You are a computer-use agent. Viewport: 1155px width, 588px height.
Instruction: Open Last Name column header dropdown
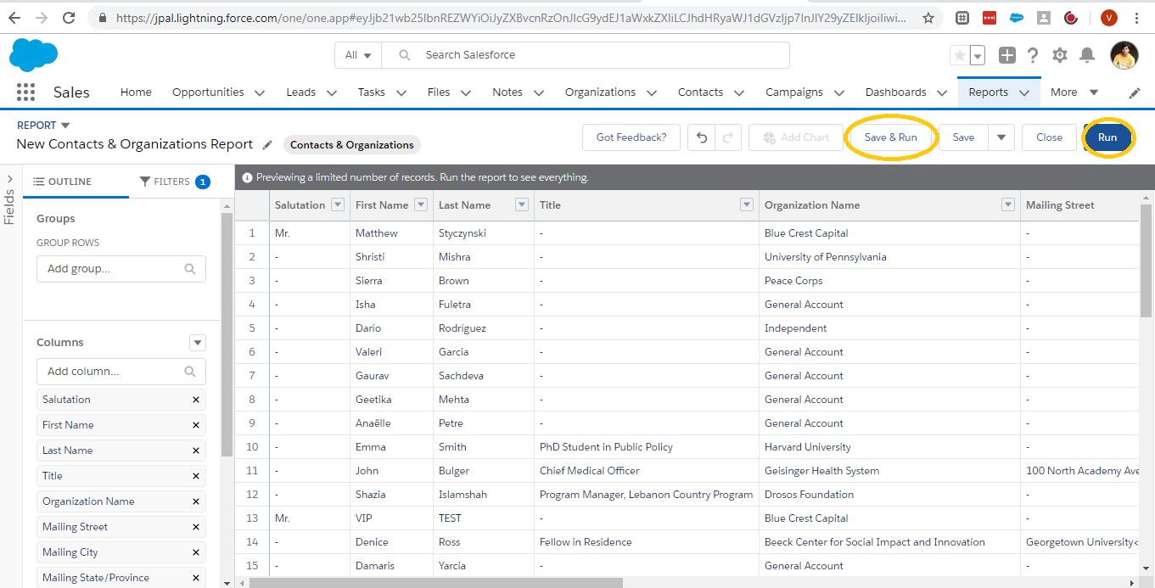522,205
